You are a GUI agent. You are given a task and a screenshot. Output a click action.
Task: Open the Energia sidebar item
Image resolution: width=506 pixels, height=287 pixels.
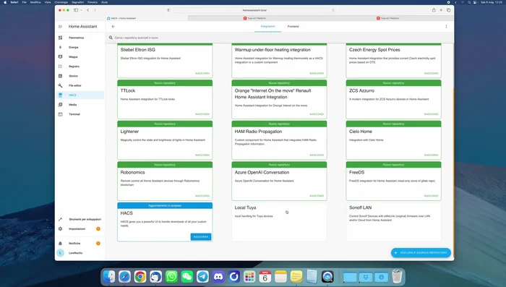[80, 48]
